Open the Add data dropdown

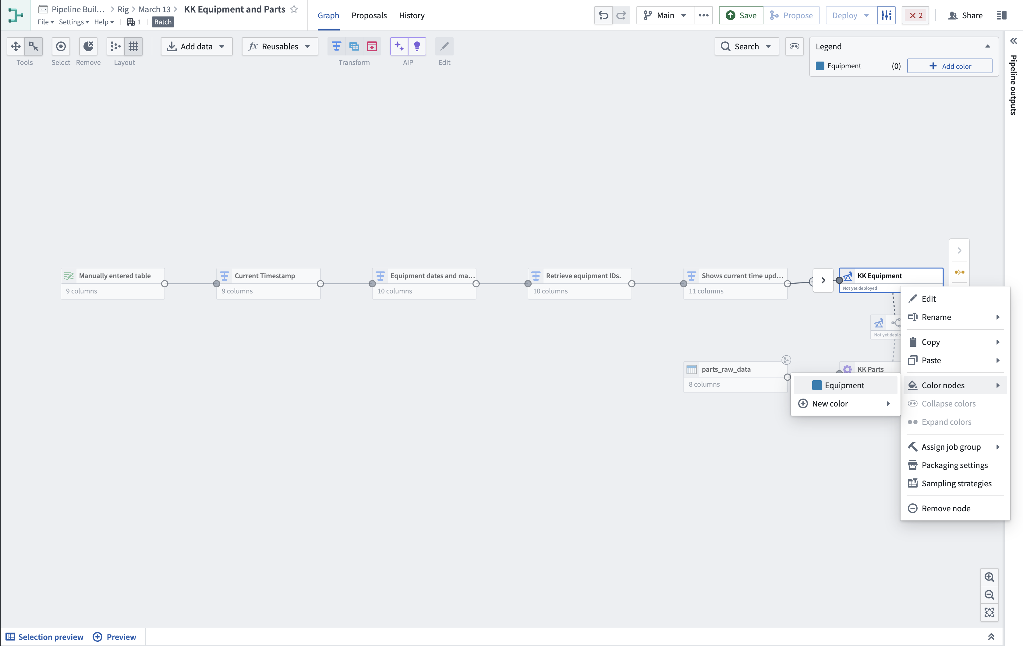[x=197, y=46]
